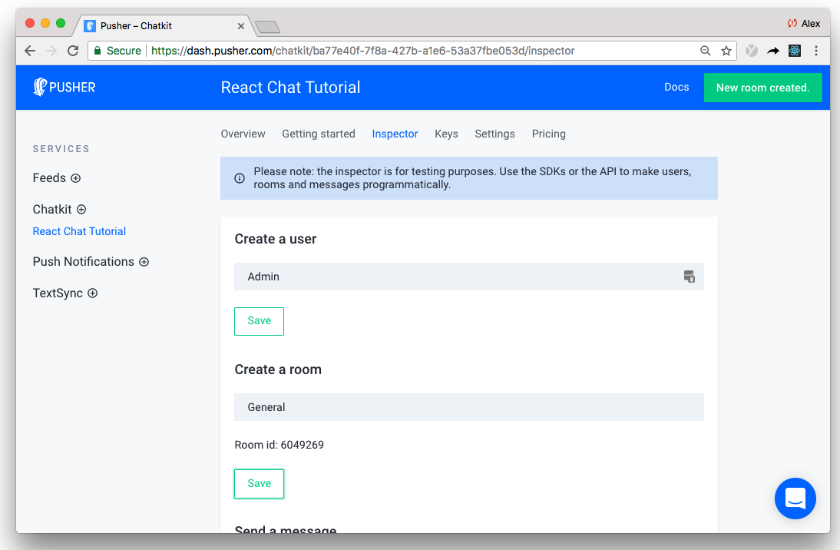840x550 pixels.
Task: Click the info icon in the notice banner
Action: 240,178
